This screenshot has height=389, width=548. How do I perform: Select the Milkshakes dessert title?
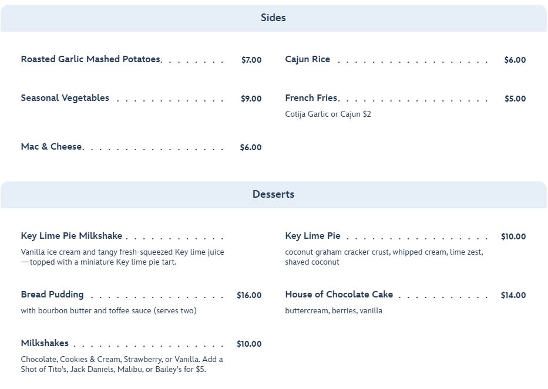tap(45, 343)
